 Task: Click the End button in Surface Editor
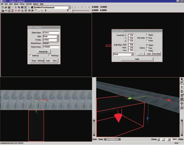[x=149, y=54]
